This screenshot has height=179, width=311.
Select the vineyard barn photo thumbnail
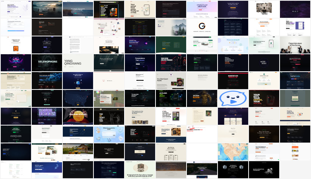(x=78, y=152)
